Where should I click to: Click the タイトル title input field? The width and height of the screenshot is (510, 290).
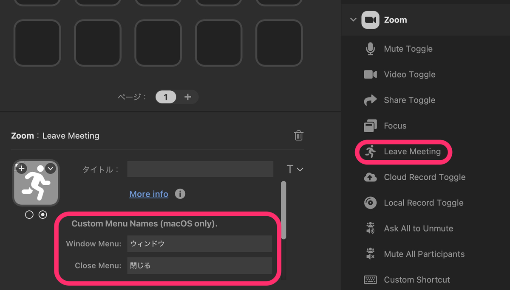pos(200,169)
